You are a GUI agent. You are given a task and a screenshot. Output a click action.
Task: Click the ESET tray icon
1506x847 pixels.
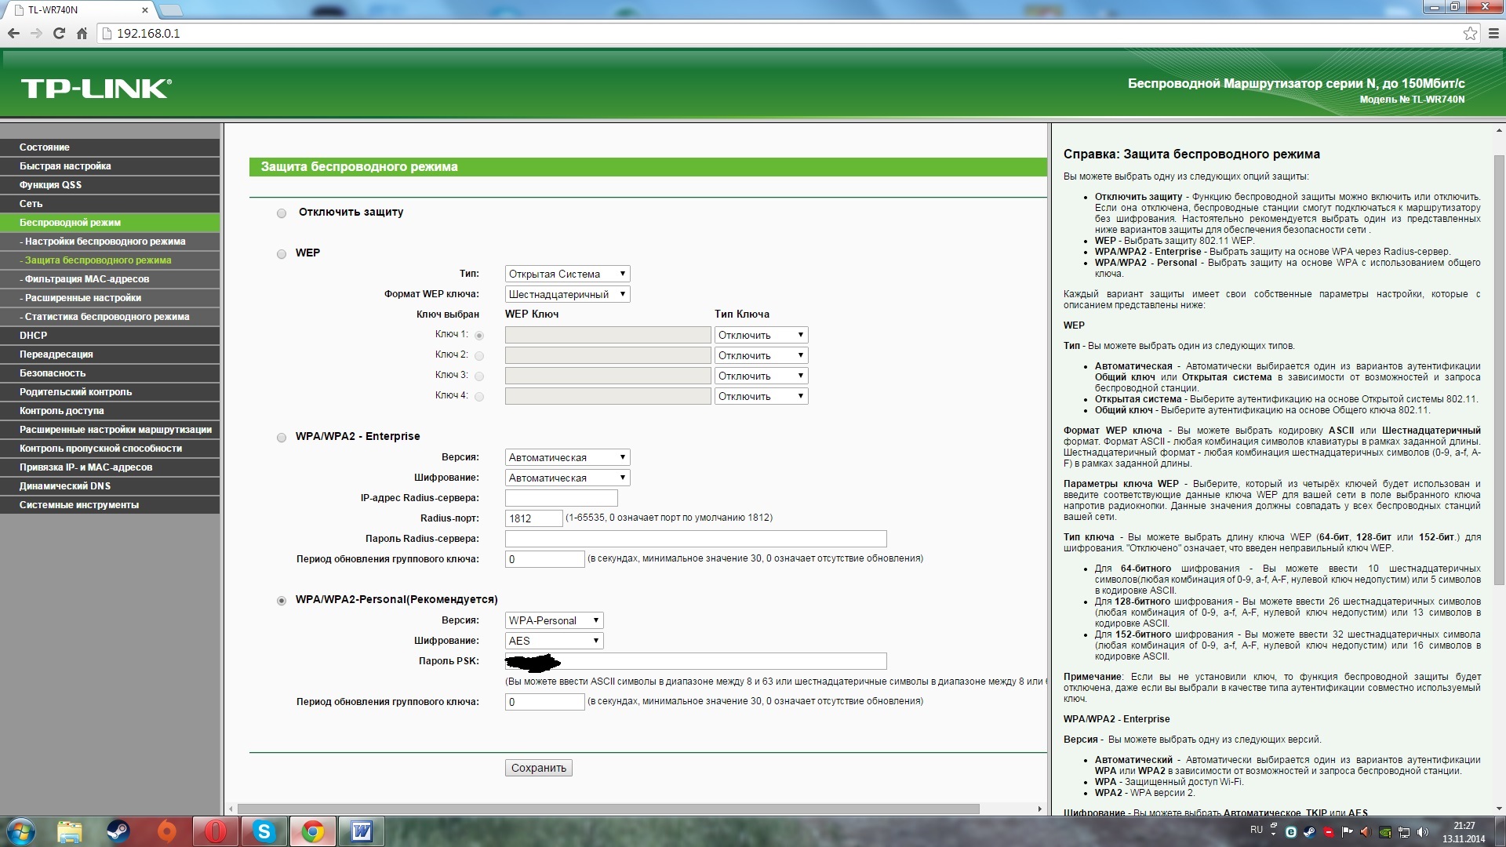(x=1291, y=832)
